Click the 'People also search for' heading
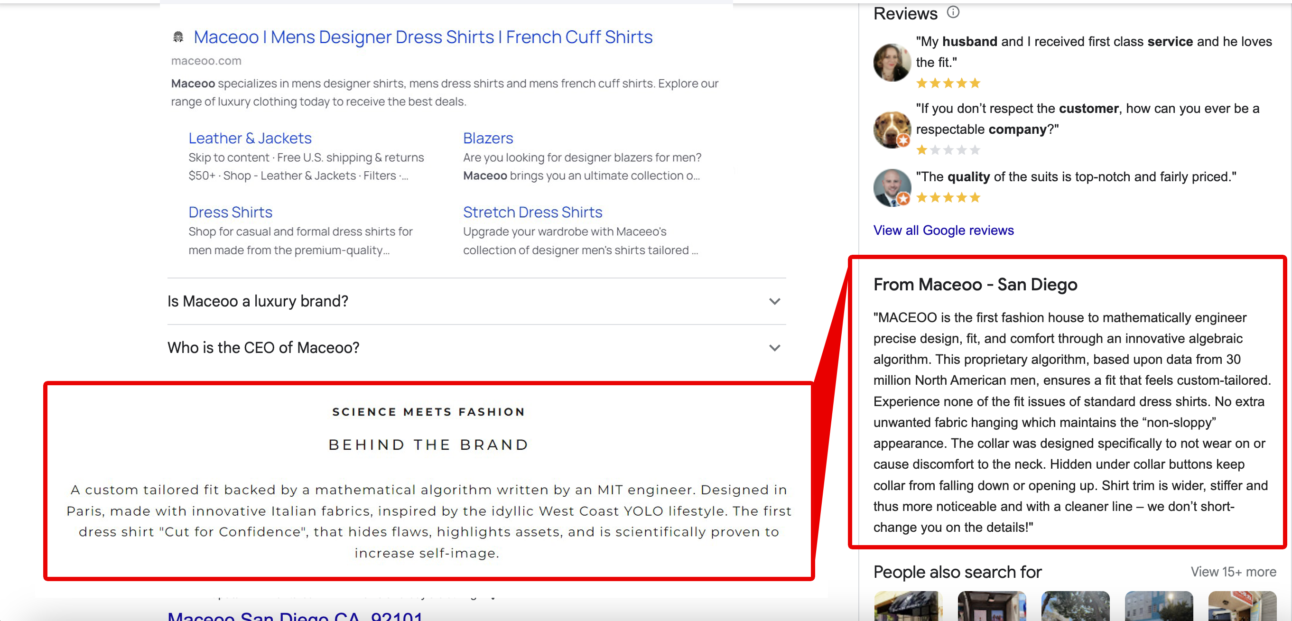The height and width of the screenshot is (621, 1292). pos(957,572)
